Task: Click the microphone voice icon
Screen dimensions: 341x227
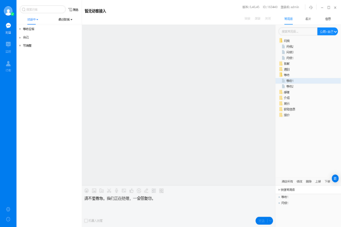Action: point(116,191)
